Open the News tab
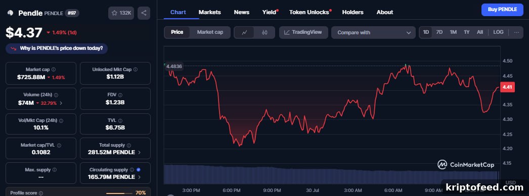Screen dimensions: 529x196 [x=242, y=12]
